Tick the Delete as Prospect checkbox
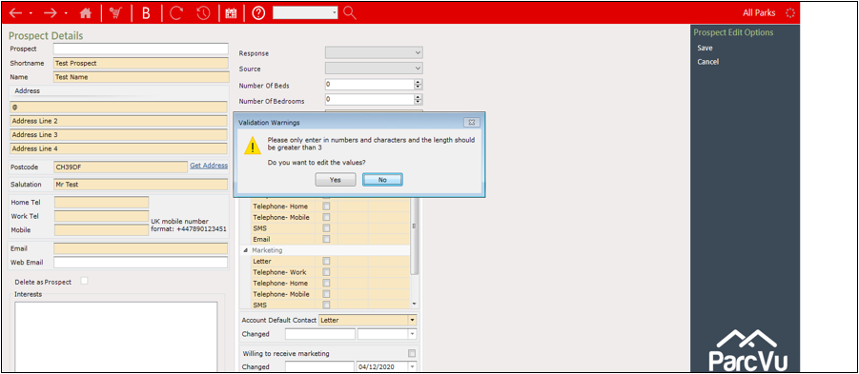The width and height of the screenshot is (859, 374). 84,281
